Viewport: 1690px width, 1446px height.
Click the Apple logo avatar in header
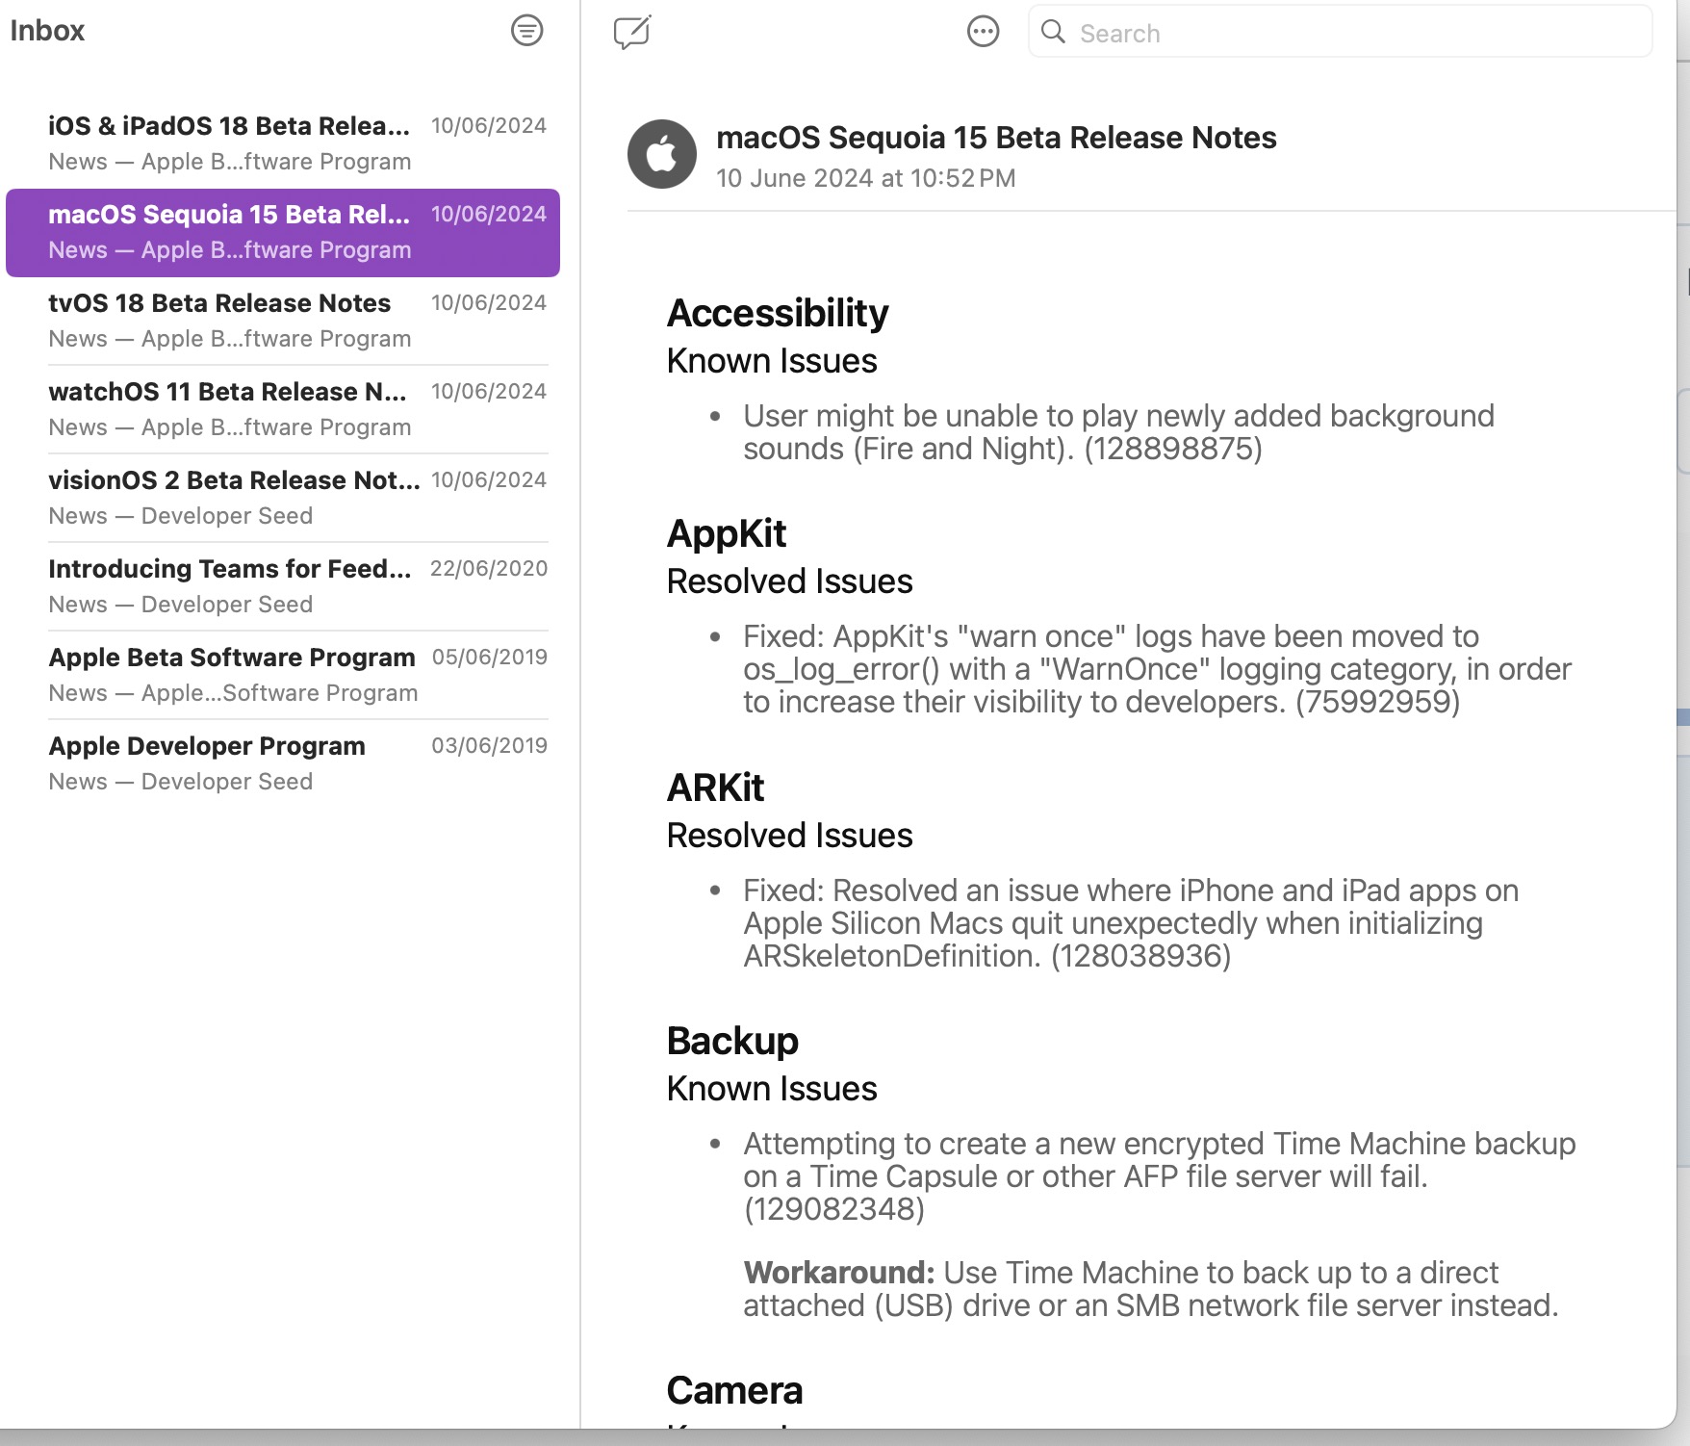coord(662,154)
